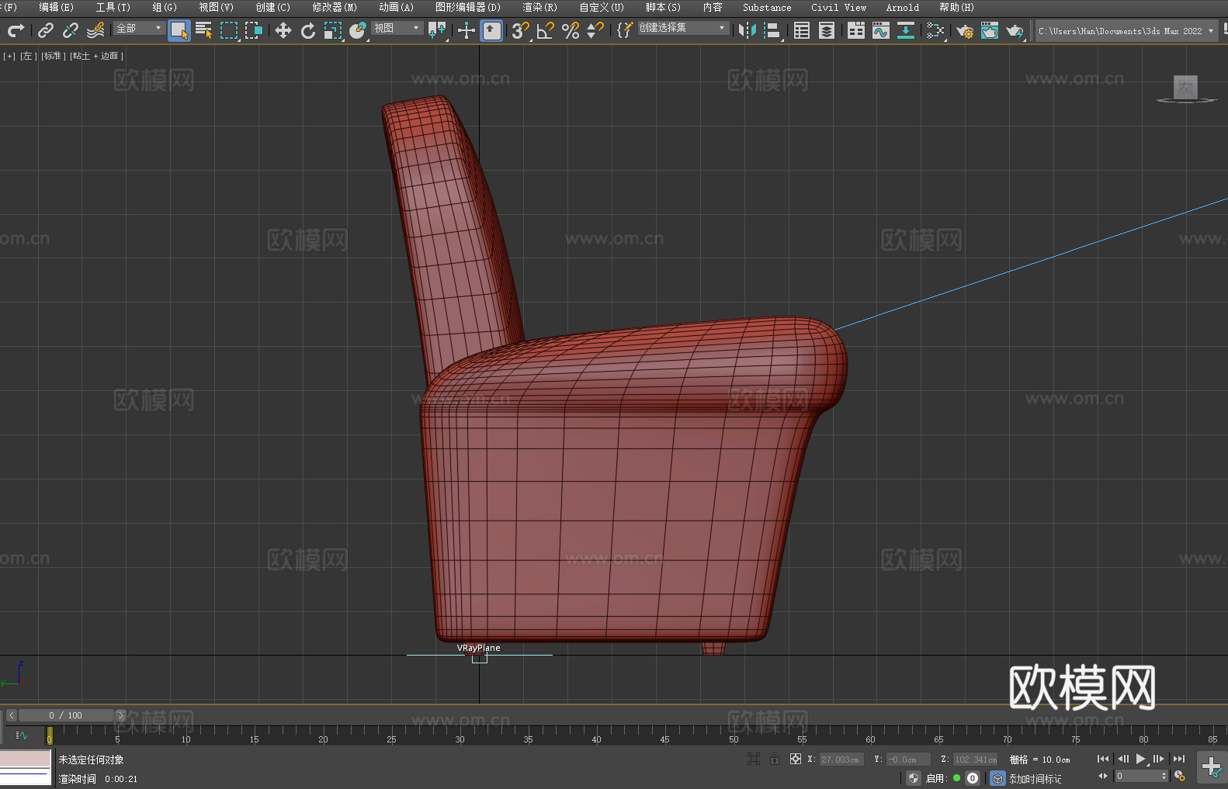Screen dimensions: 1228x789
Task: Click the ViewCube left face
Action: click(1185, 87)
